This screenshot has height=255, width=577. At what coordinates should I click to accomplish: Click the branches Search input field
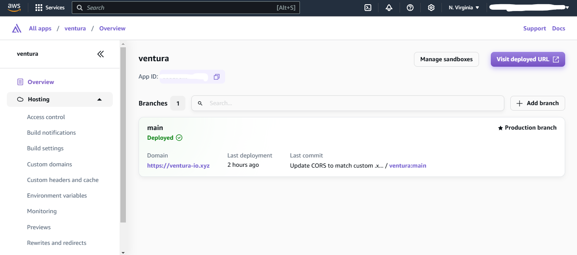tap(348, 103)
